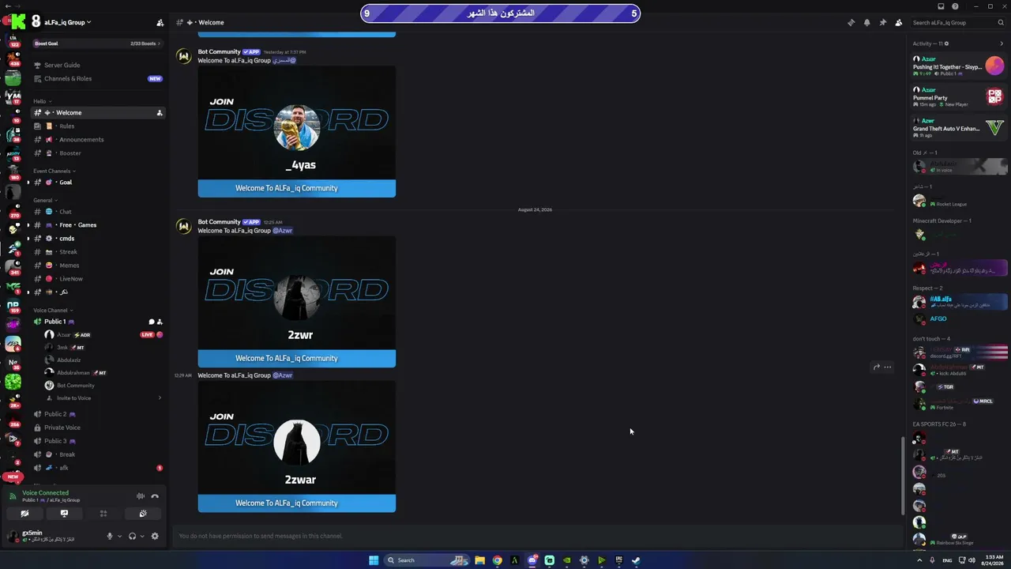Open the afk voice channel
Image resolution: width=1011 pixels, height=569 pixels.
tap(98, 468)
